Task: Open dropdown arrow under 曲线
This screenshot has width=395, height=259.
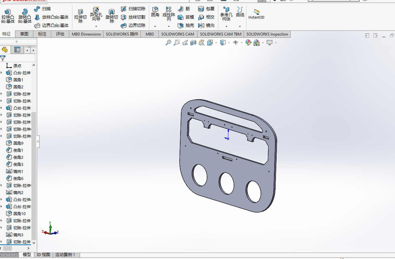Action: click(x=240, y=26)
